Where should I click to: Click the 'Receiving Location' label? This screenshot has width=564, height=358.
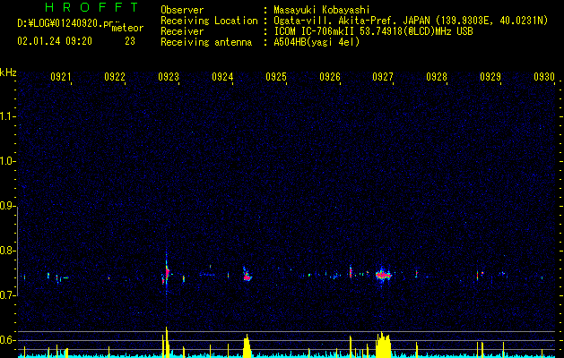click(209, 21)
